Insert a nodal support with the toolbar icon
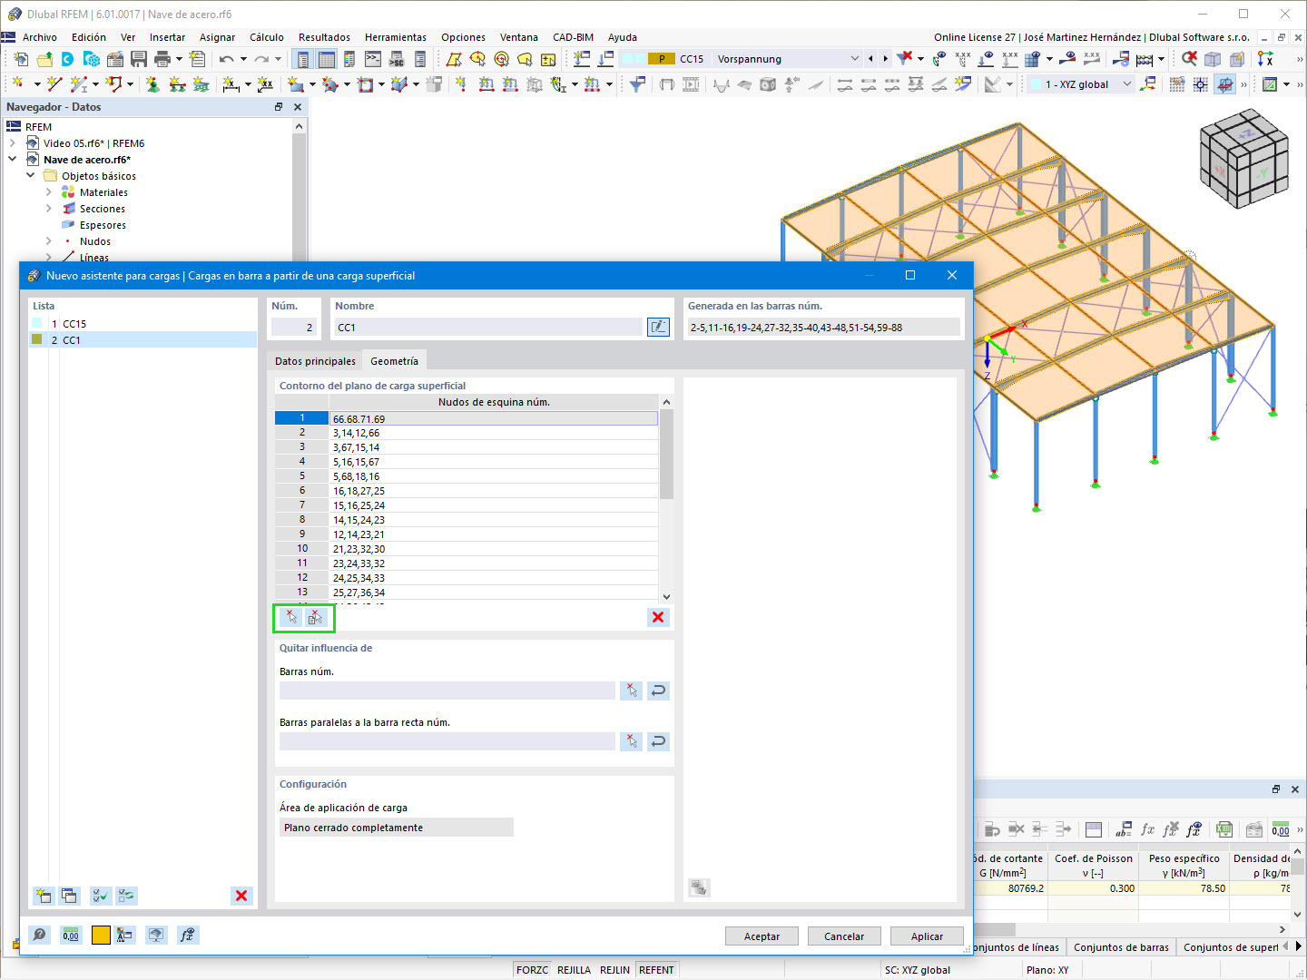 click(152, 84)
